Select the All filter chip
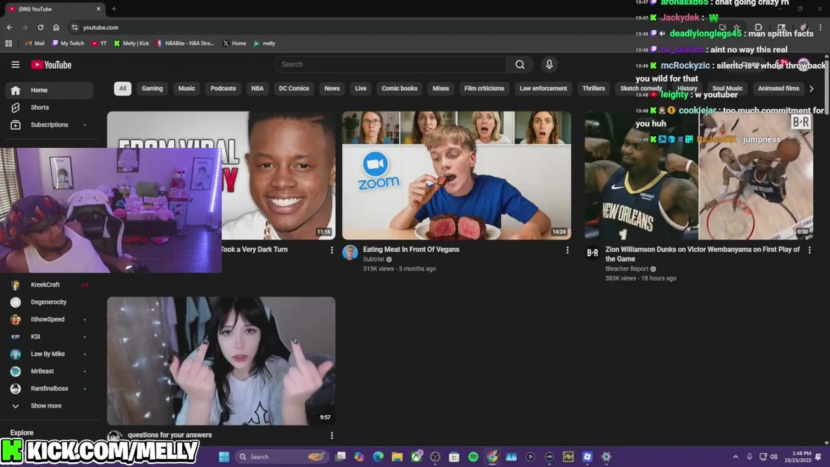This screenshot has height=467, width=830. tap(123, 88)
